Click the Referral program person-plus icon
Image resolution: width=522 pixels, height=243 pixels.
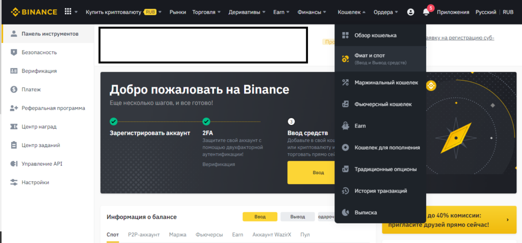14,108
